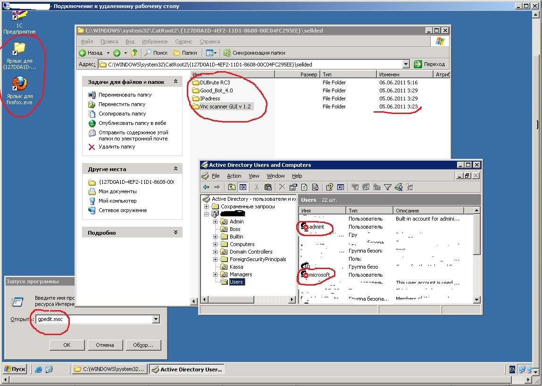
Task: Open the Сервис menu in Explorer
Action: pos(183,41)
